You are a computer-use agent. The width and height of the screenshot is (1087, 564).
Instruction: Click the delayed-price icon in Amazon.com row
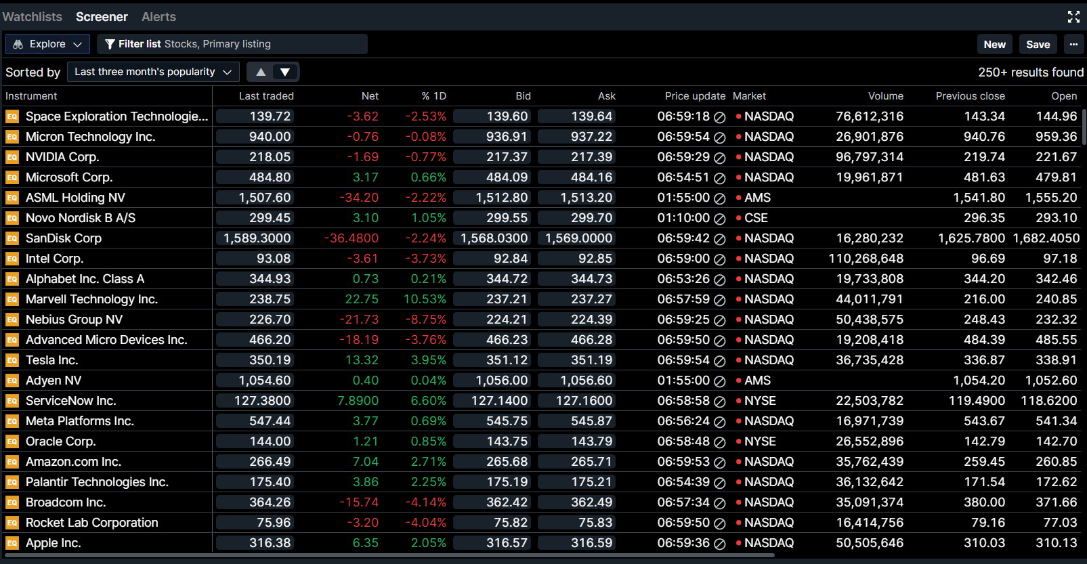click(720, 462)
